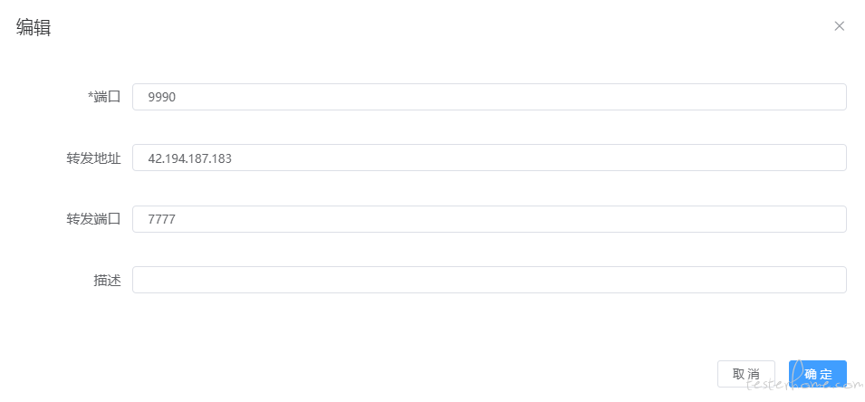
Task: Select the 转发地址 field label
Action: [93, 158]
